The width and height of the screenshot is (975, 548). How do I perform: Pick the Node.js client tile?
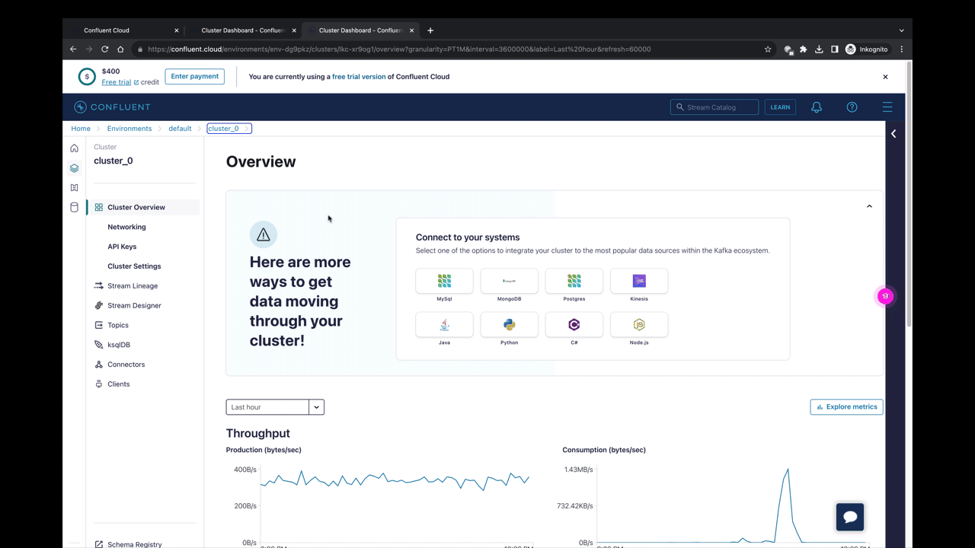[639, 325]
